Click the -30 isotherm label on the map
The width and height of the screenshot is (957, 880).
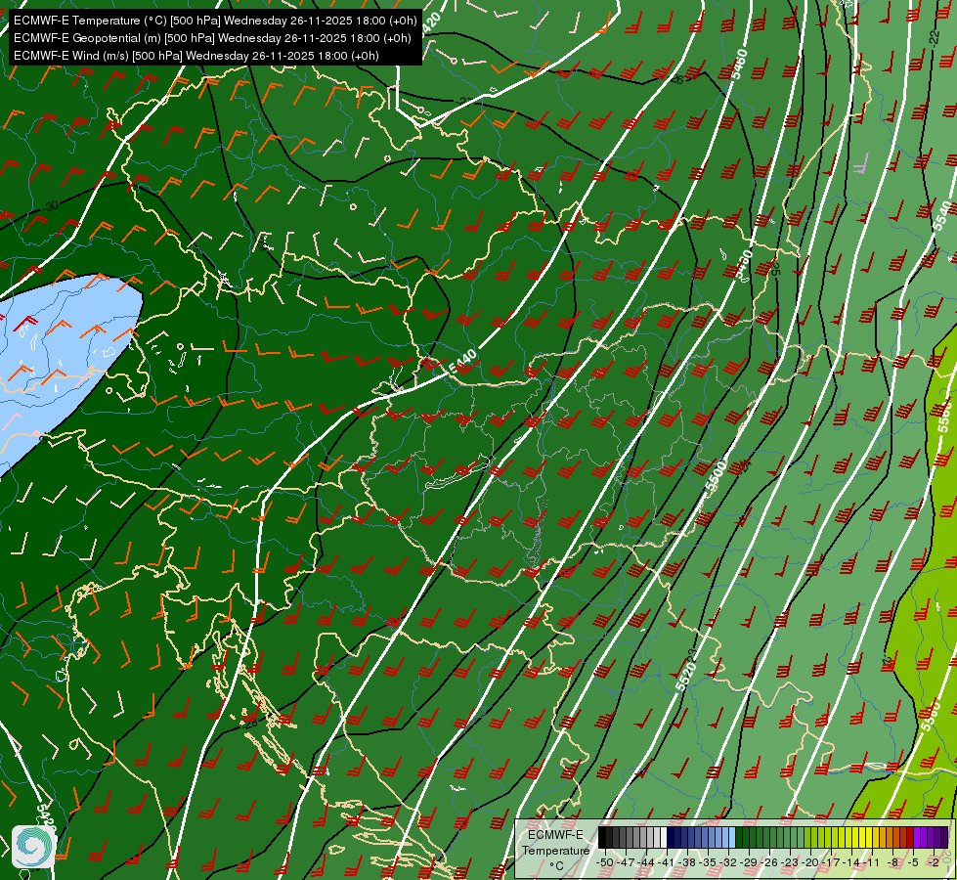(x=52, y=205)
